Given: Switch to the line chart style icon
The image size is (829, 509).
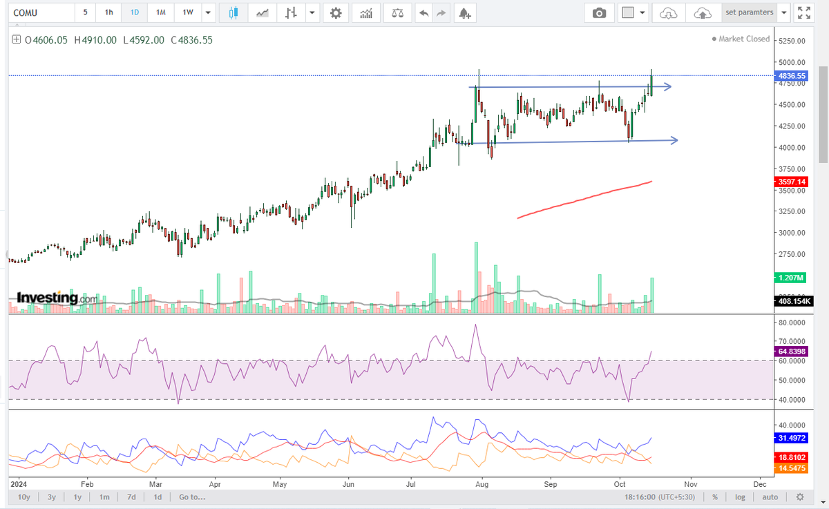Looking at the screenshot, I should tap(262, 12).
